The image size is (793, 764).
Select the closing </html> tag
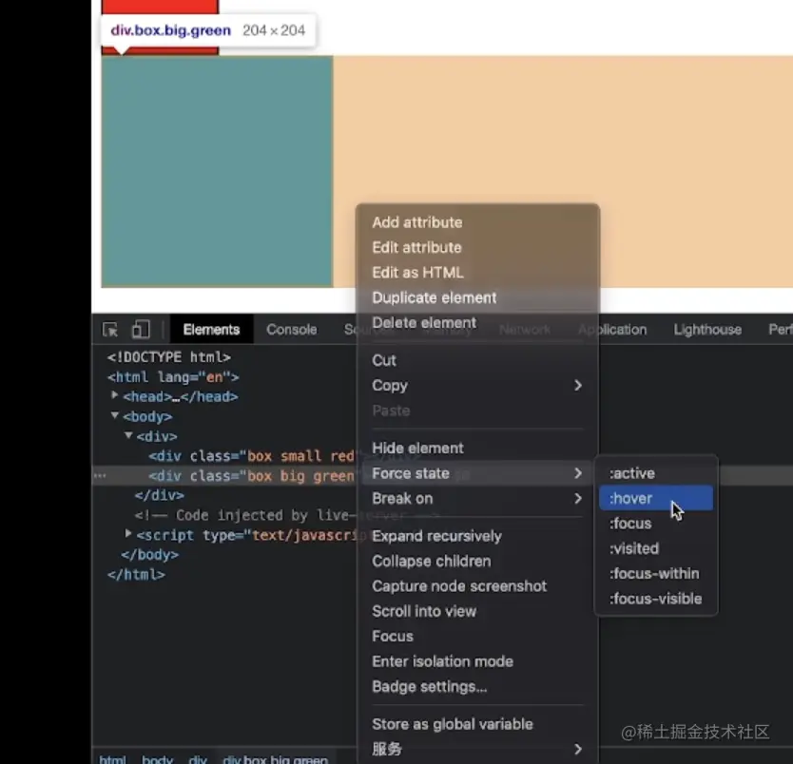pyautogui.click(x=136, y=575)
